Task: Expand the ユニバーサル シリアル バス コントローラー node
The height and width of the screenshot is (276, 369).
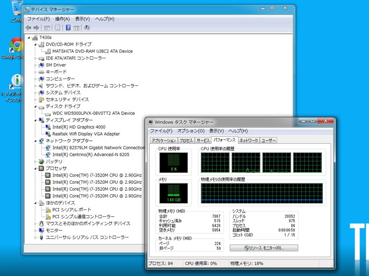Action: (35, 237)
